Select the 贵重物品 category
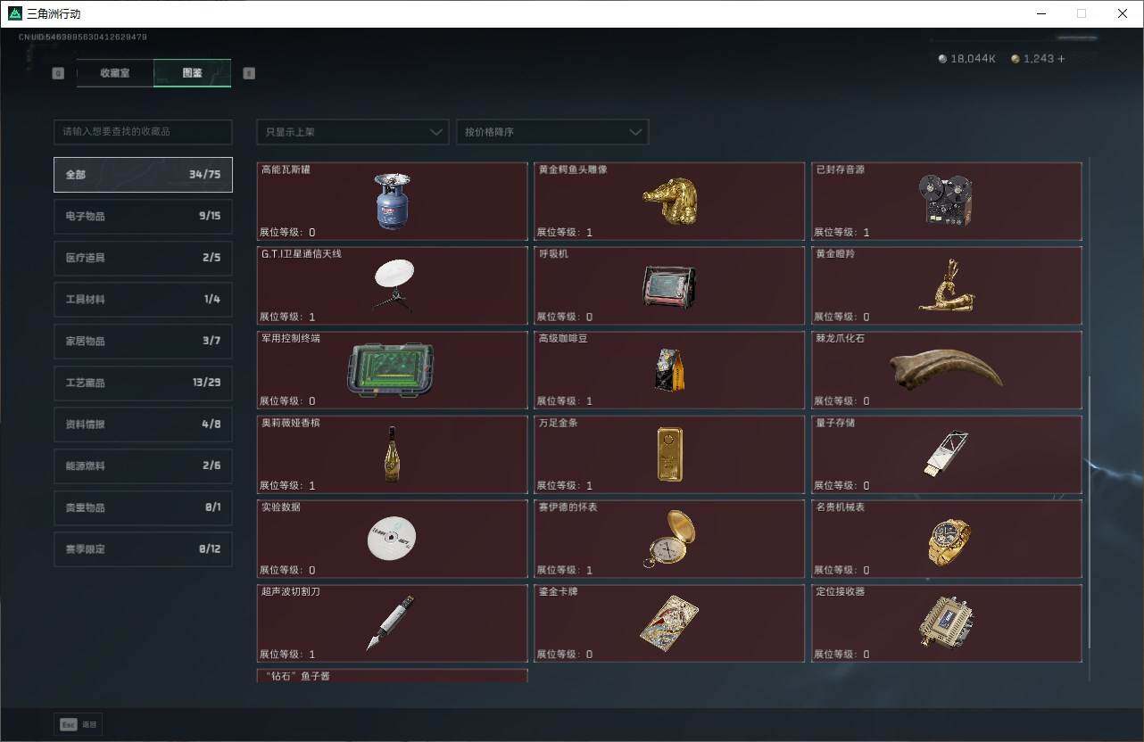The height and width of the screenshot is (742, 1144). click(143, 507)
